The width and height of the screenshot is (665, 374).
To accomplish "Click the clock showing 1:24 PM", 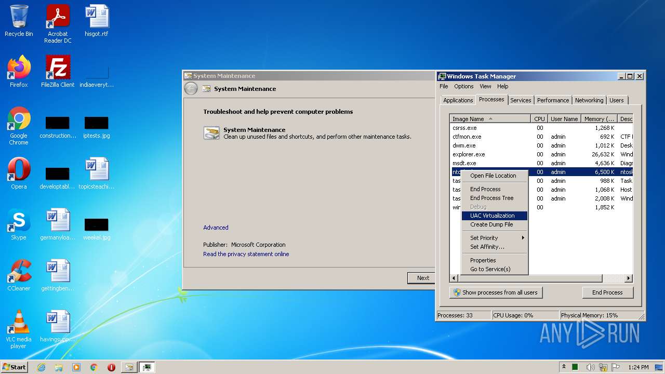I will 638,367.
